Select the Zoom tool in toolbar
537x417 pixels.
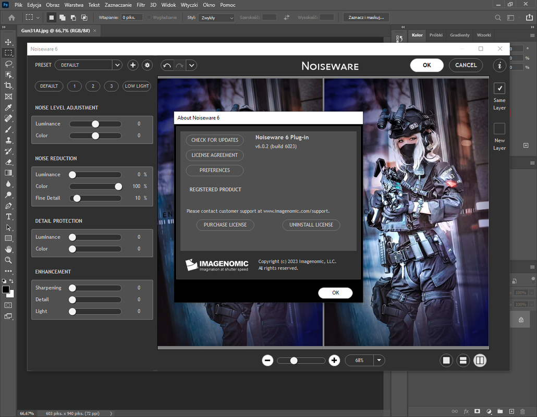(8, 260)
